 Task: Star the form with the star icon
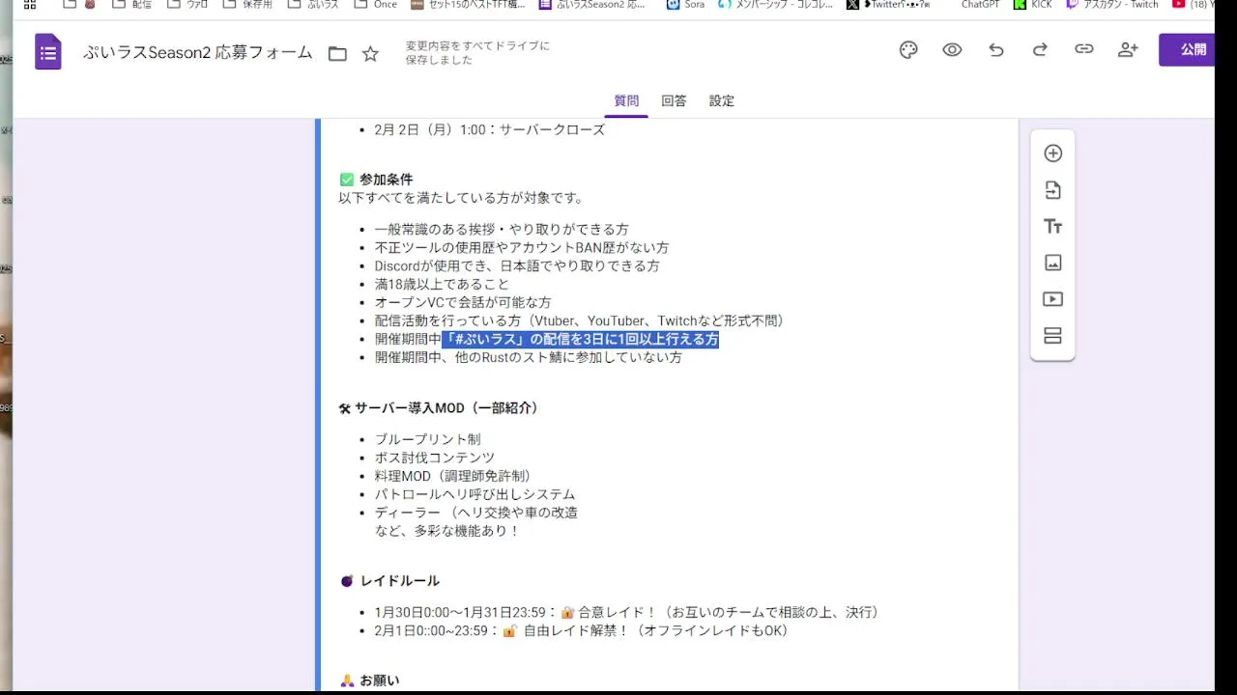click(370, 54)
